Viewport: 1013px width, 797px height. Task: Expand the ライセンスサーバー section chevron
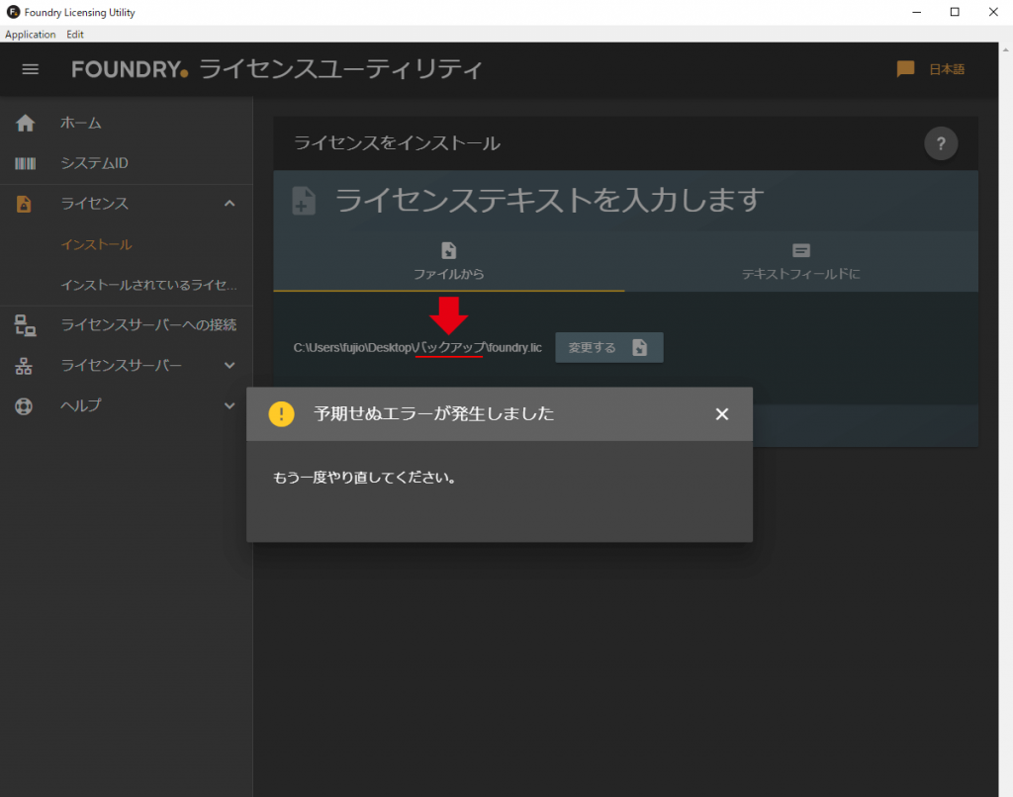click(230, 366)
